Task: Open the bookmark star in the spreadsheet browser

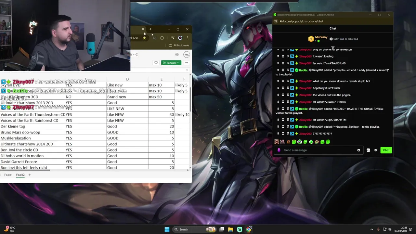Action: point(144,38)
